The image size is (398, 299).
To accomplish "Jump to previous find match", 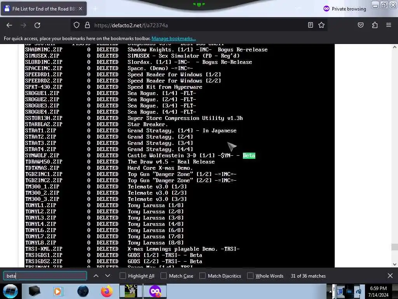I will click(x=96, y=276).
